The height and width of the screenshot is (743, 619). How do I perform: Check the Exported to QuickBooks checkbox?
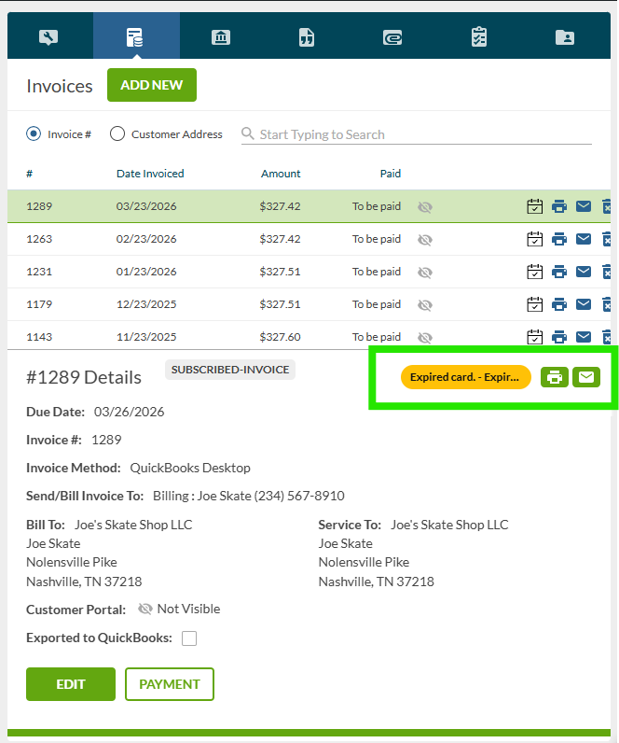pos(189,638)
